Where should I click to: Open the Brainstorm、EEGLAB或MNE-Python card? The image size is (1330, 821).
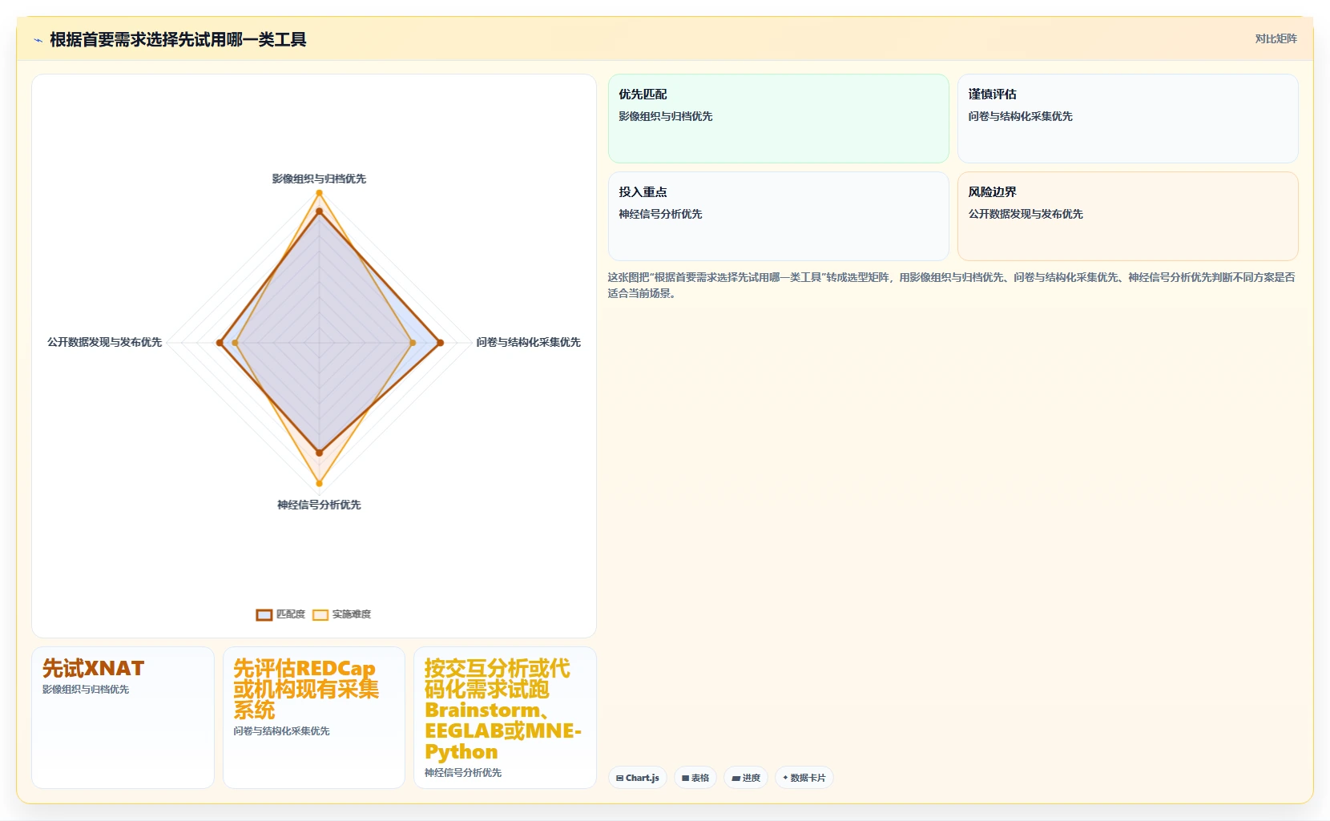505,718
